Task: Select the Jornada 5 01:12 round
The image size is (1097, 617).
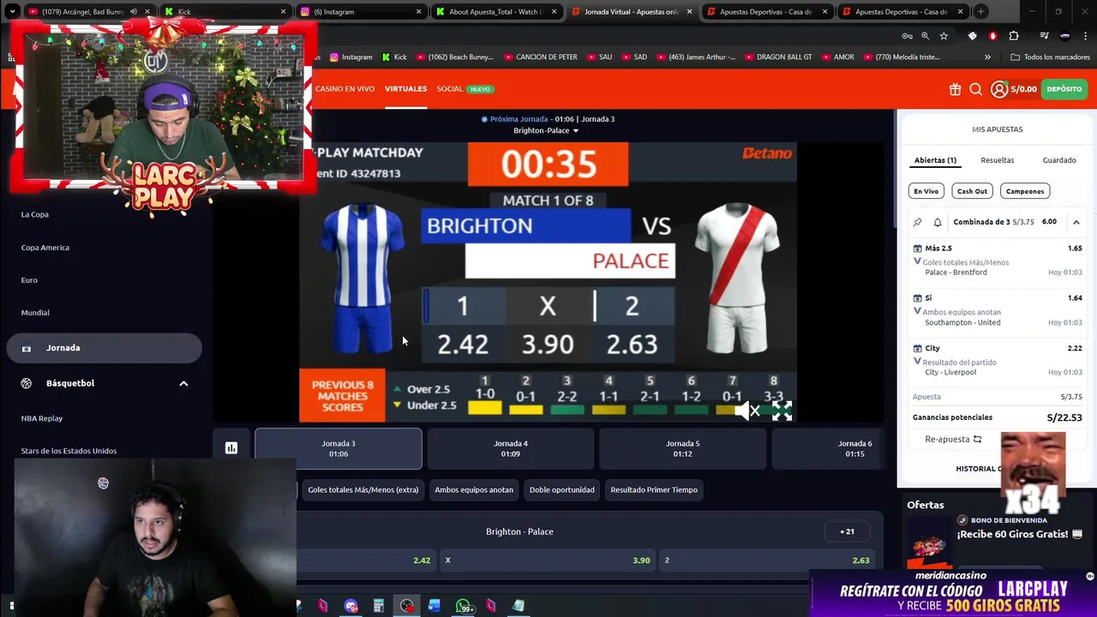Action: point(683,448)
